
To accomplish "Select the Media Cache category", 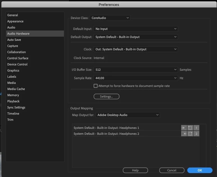I will coord(35,89).
